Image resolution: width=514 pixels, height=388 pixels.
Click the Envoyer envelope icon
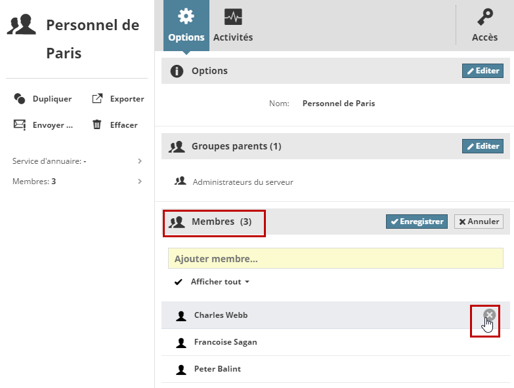click(20, 125)
